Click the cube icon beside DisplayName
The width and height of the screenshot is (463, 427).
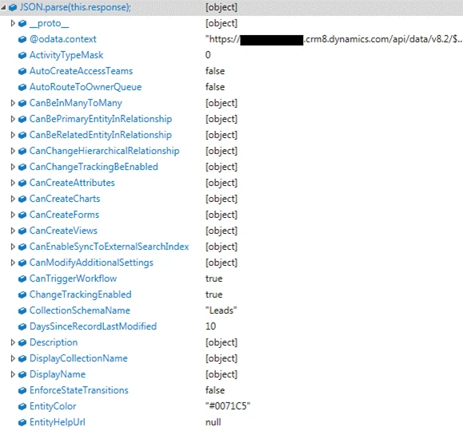coord(22,374)
